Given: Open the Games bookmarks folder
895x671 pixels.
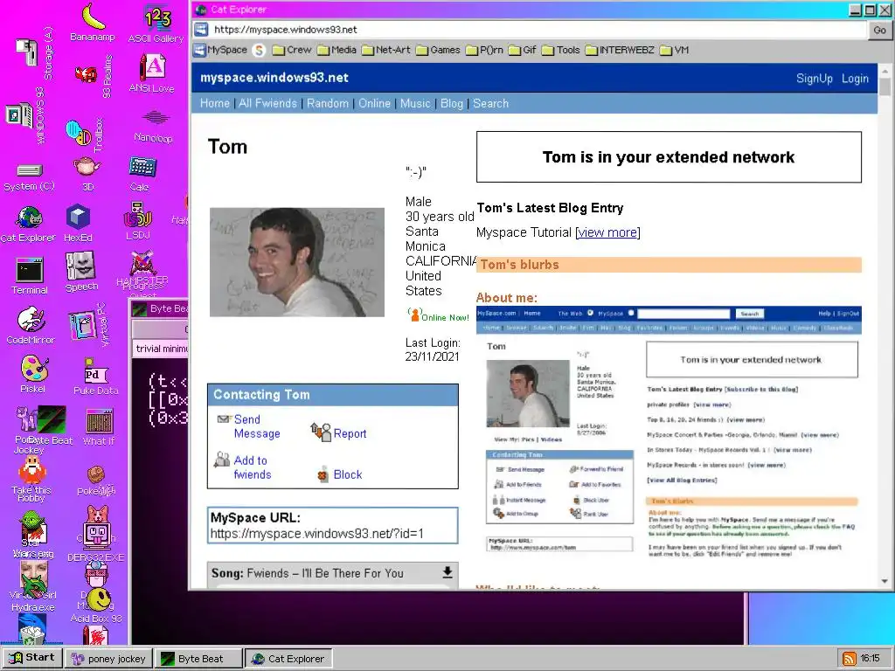Looking at the screenshot, I should 438,50.
